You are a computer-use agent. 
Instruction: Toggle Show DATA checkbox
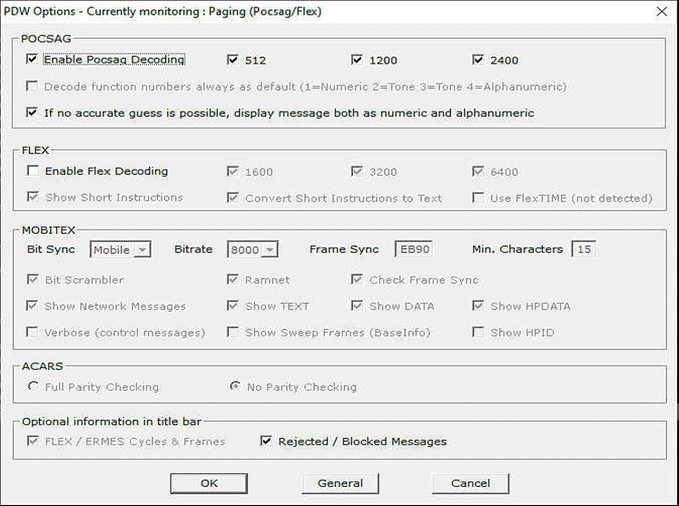357,306
